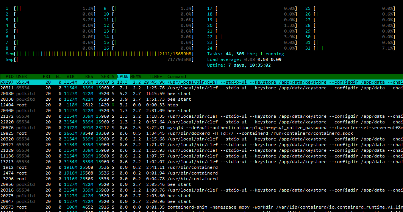Sort by the TIME+ column header
403x212 pixels.
pyautogui.click(x=156, y=76)
